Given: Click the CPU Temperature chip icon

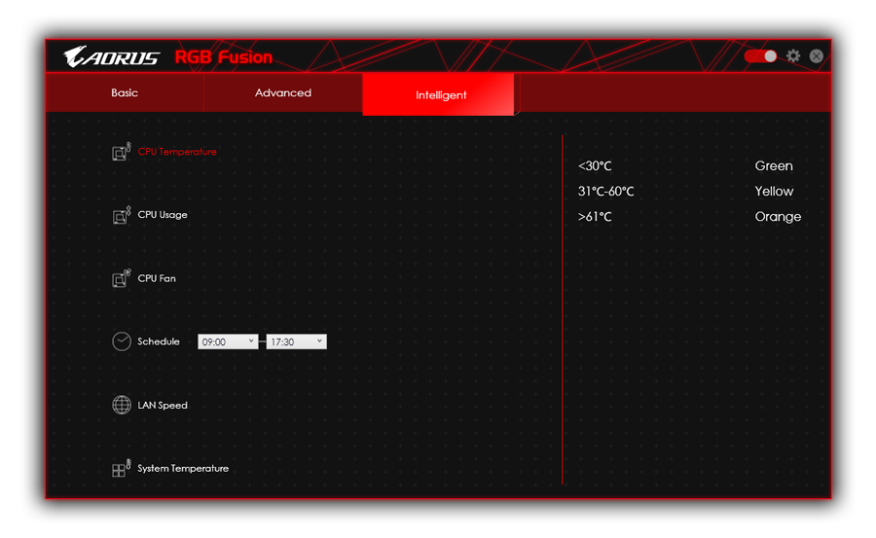Looking at the screenshot, I should [x=121, y=153].
